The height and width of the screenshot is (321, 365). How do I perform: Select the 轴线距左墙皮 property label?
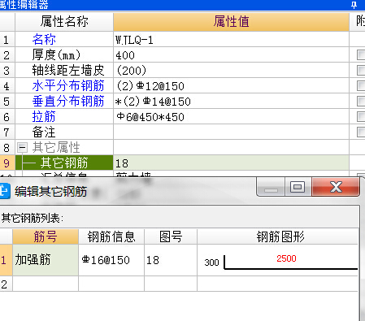(68, 71)
